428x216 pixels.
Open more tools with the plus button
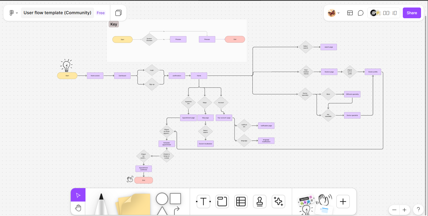pos(343,202)
